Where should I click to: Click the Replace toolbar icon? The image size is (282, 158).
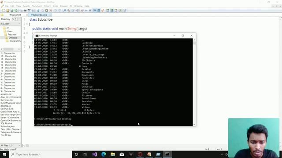pyautogui.click(x=69, y=11)
